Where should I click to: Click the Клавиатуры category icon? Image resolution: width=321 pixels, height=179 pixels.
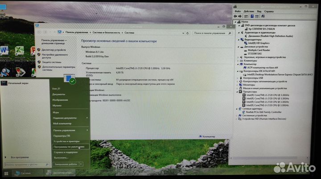coord(241,61)
